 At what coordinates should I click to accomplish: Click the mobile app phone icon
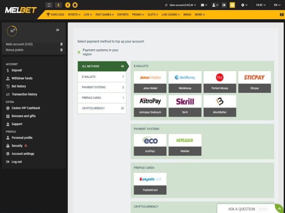tap(49, 5)
